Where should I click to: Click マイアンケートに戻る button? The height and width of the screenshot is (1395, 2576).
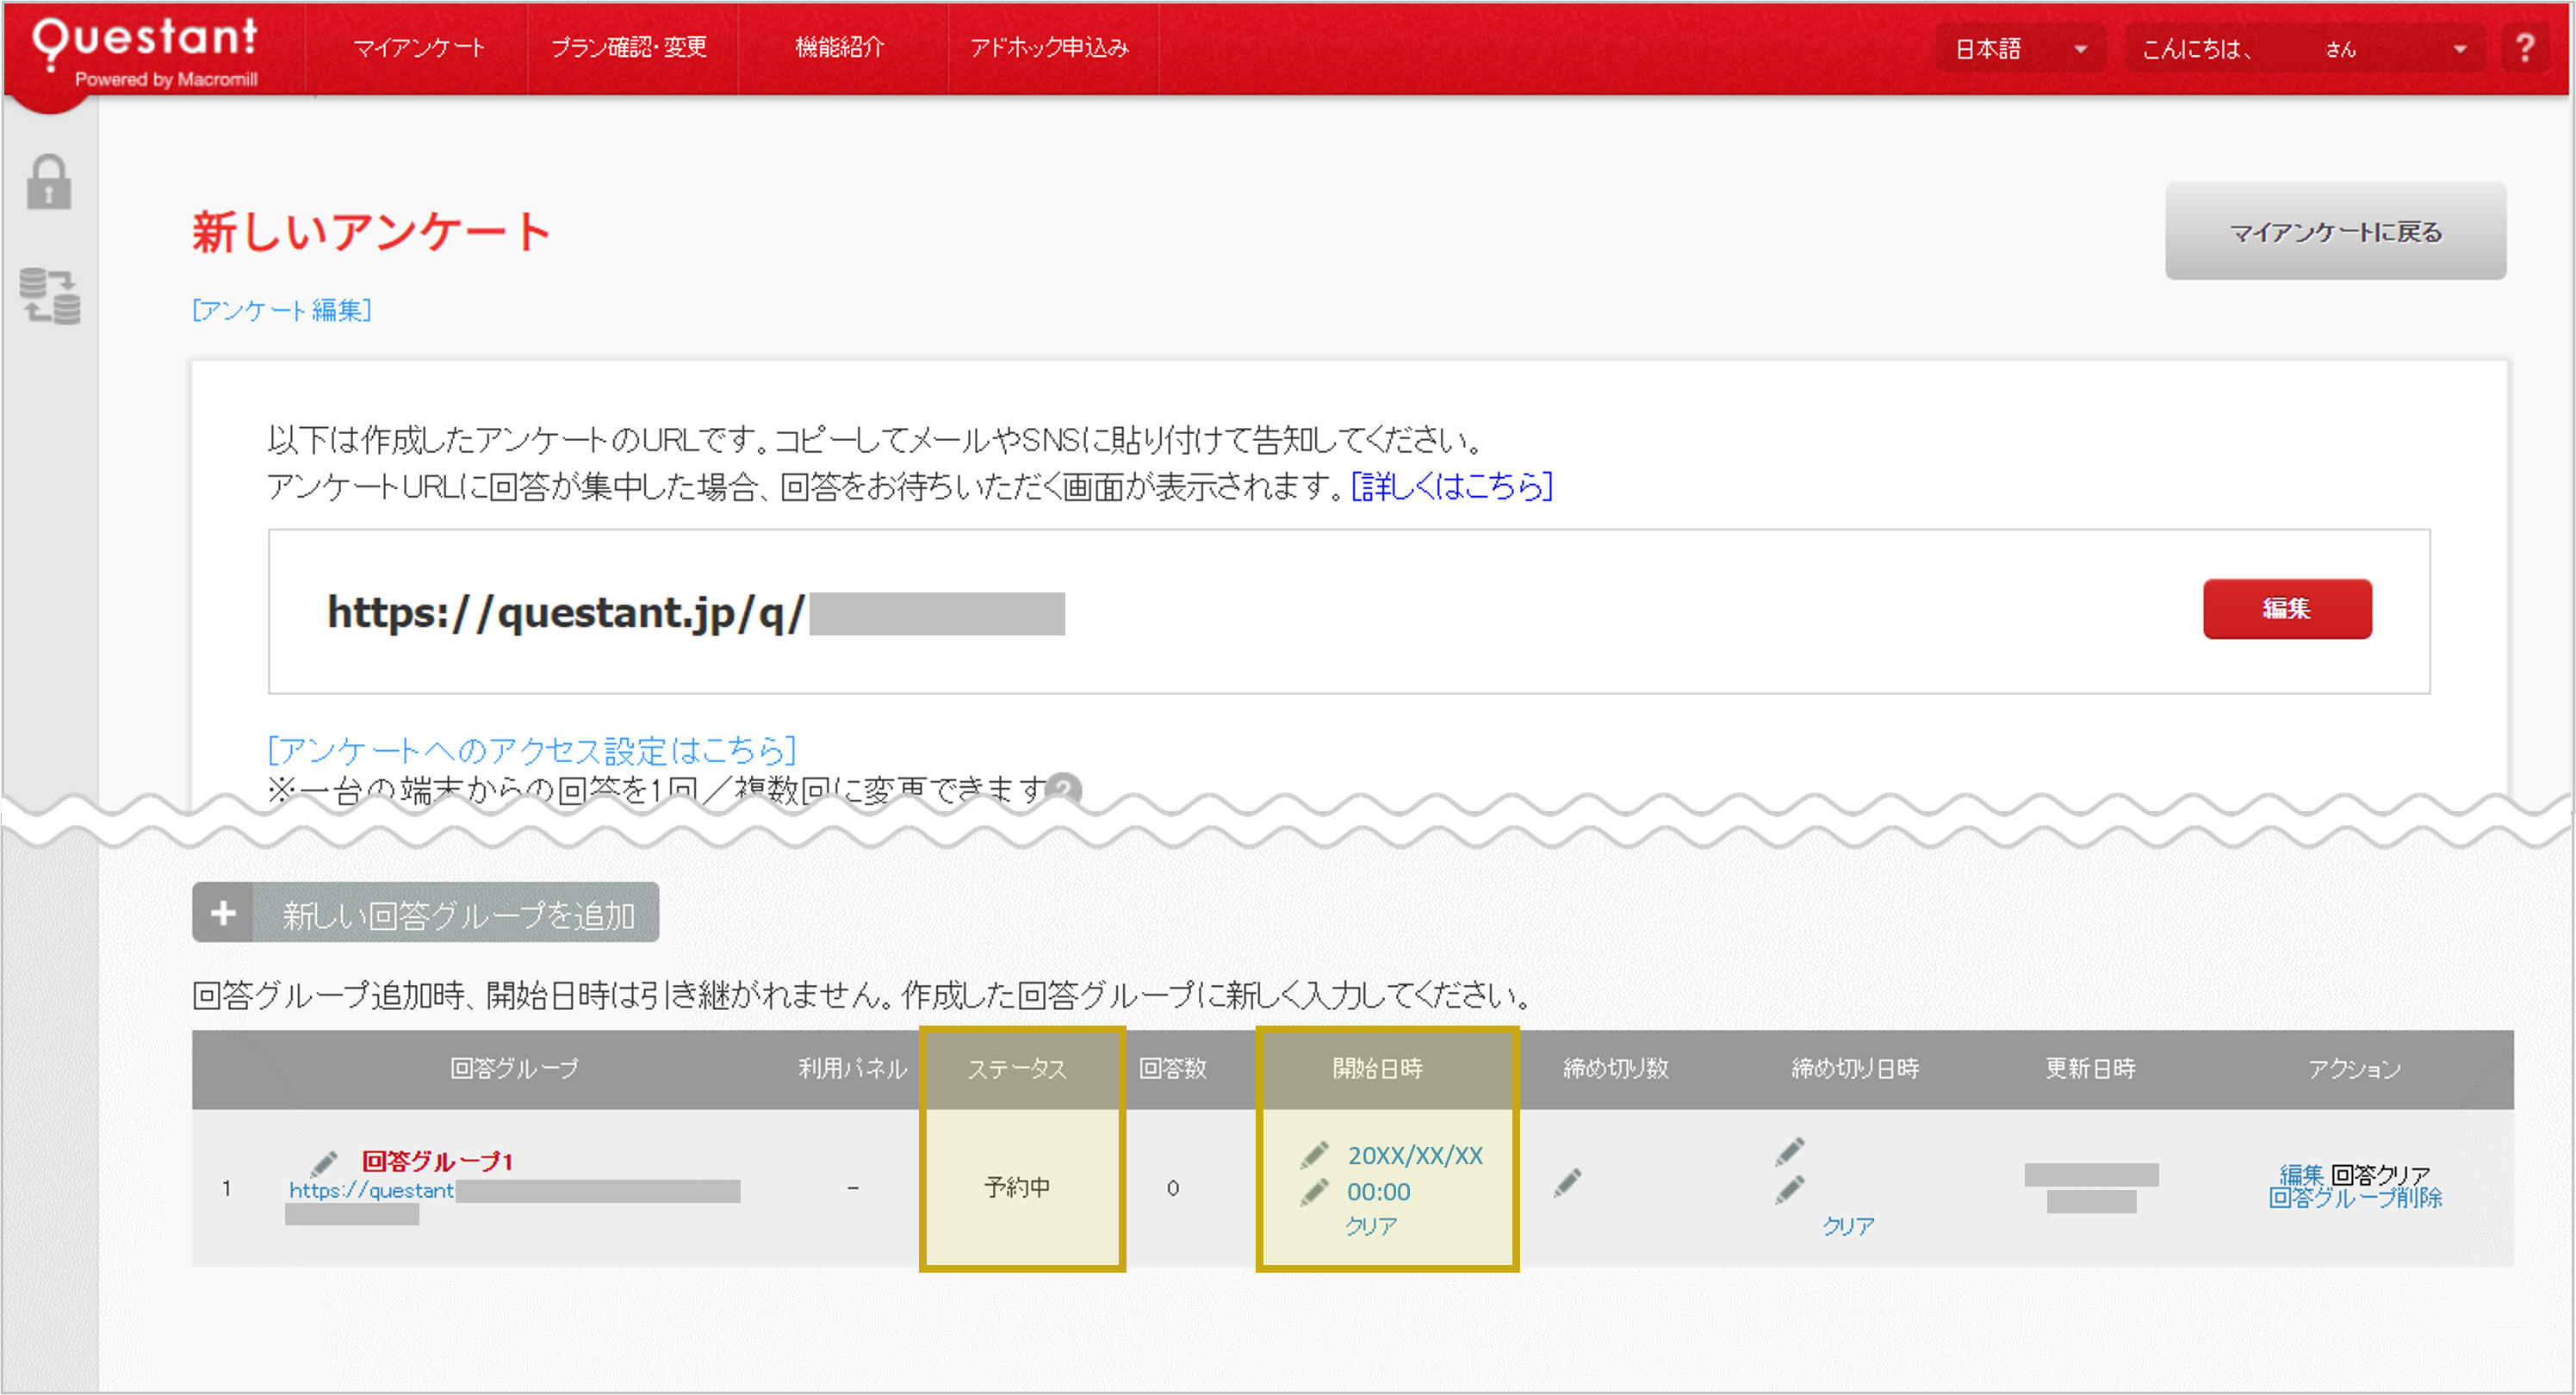pos(2336,232)
